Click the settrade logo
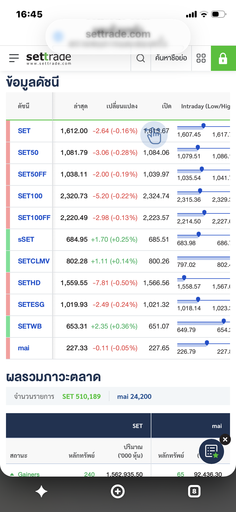 pyautogui.click(x=49, y=59)
